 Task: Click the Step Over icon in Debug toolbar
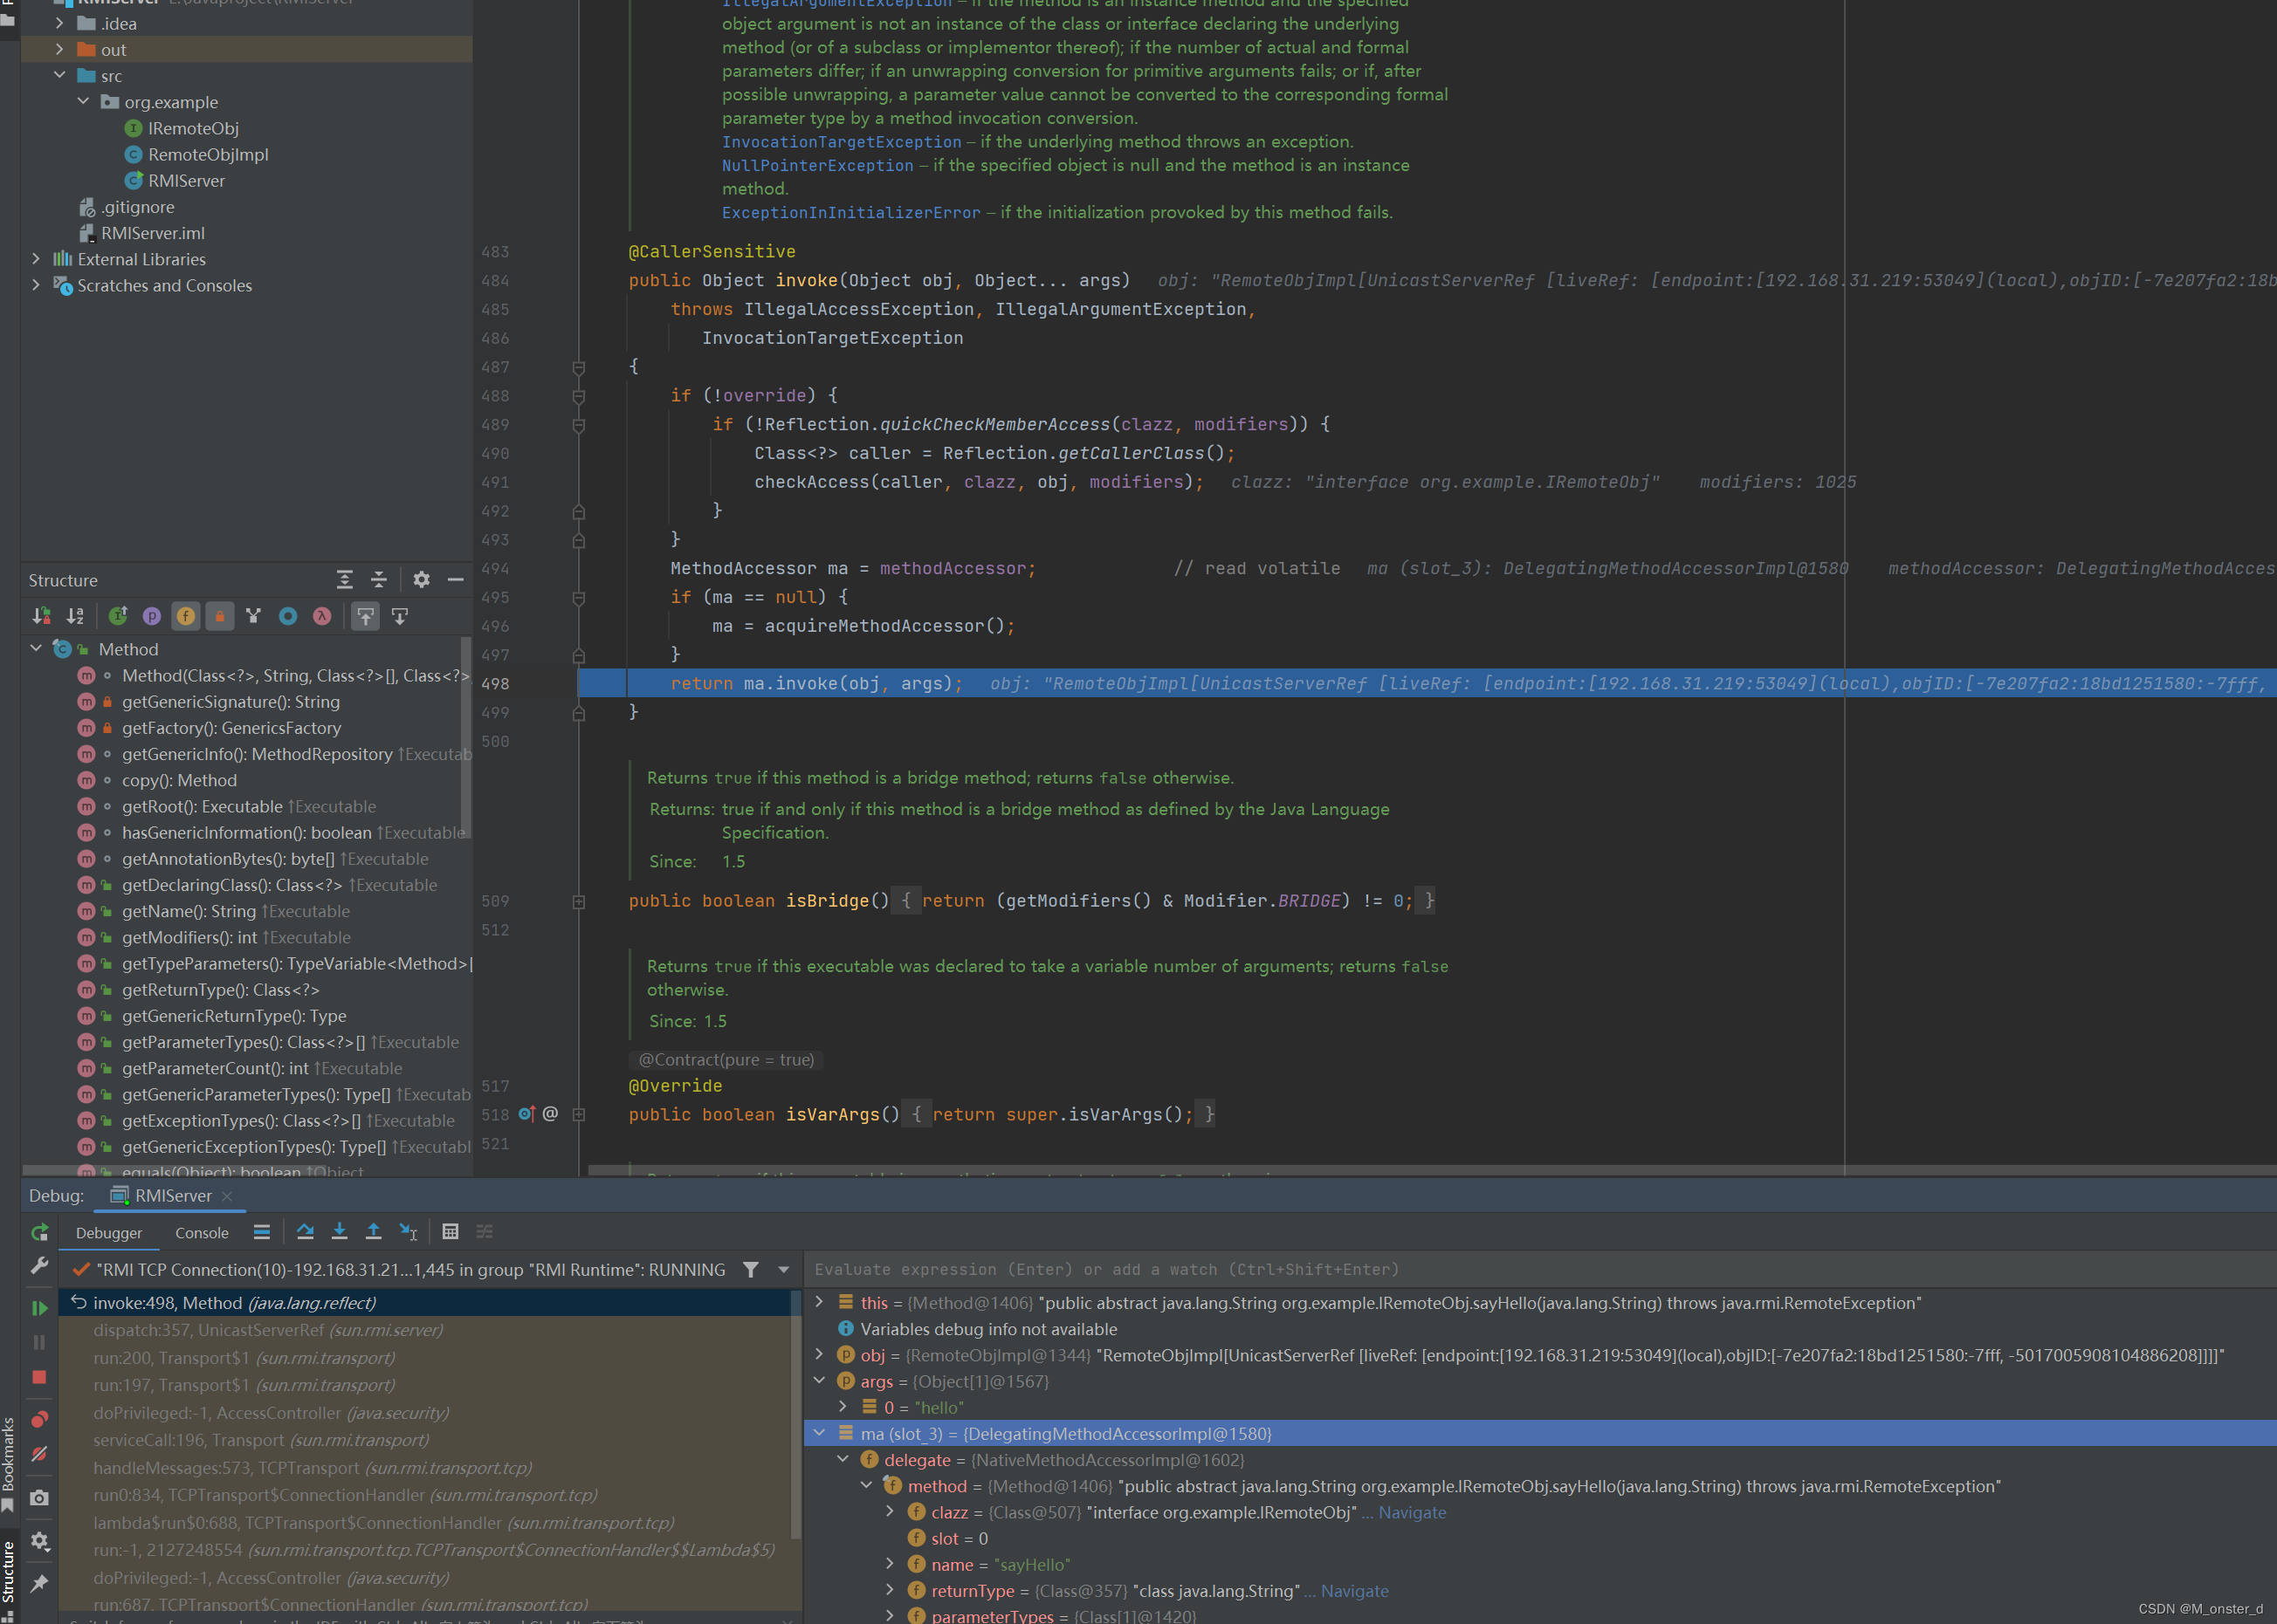point(302,1236)
